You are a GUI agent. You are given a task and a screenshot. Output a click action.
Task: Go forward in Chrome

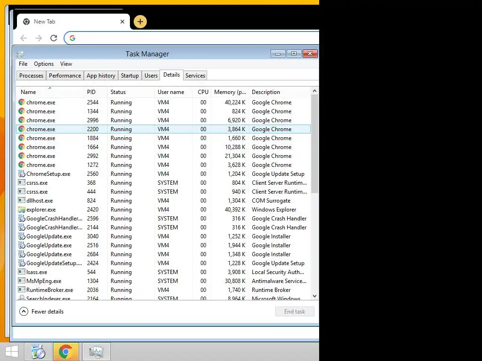[x=39, y=38]
